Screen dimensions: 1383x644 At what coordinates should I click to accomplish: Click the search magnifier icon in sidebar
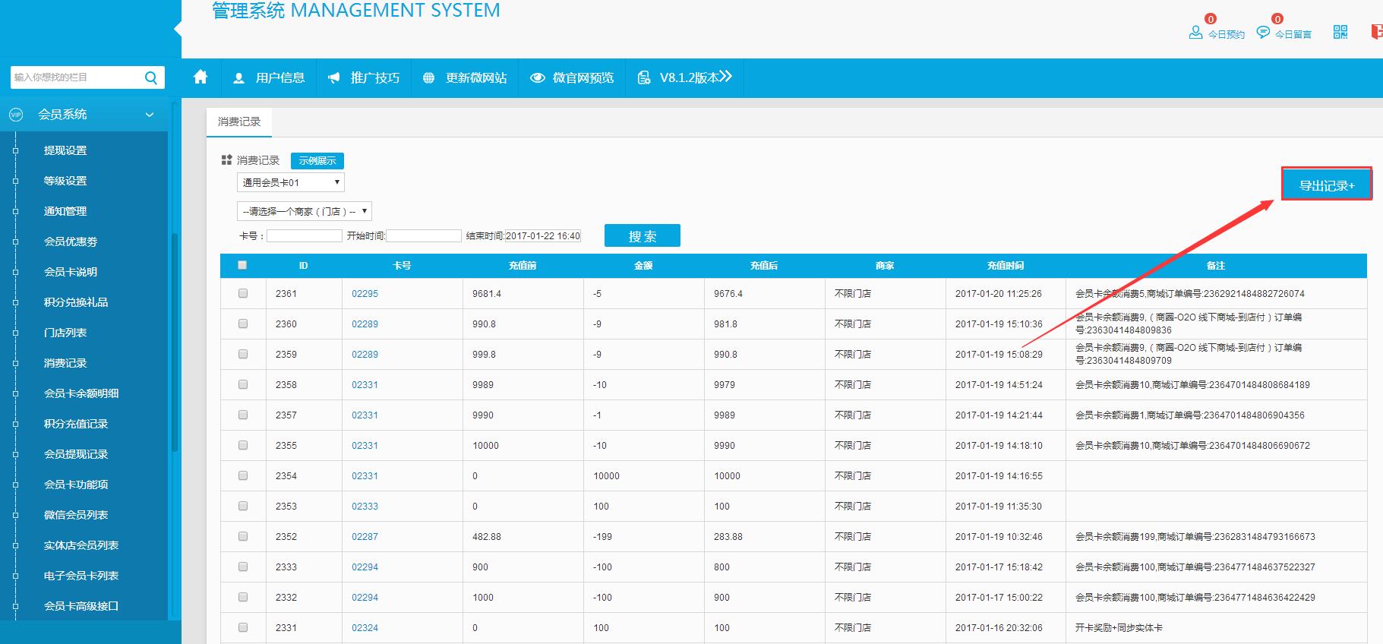tap(150, 77)
